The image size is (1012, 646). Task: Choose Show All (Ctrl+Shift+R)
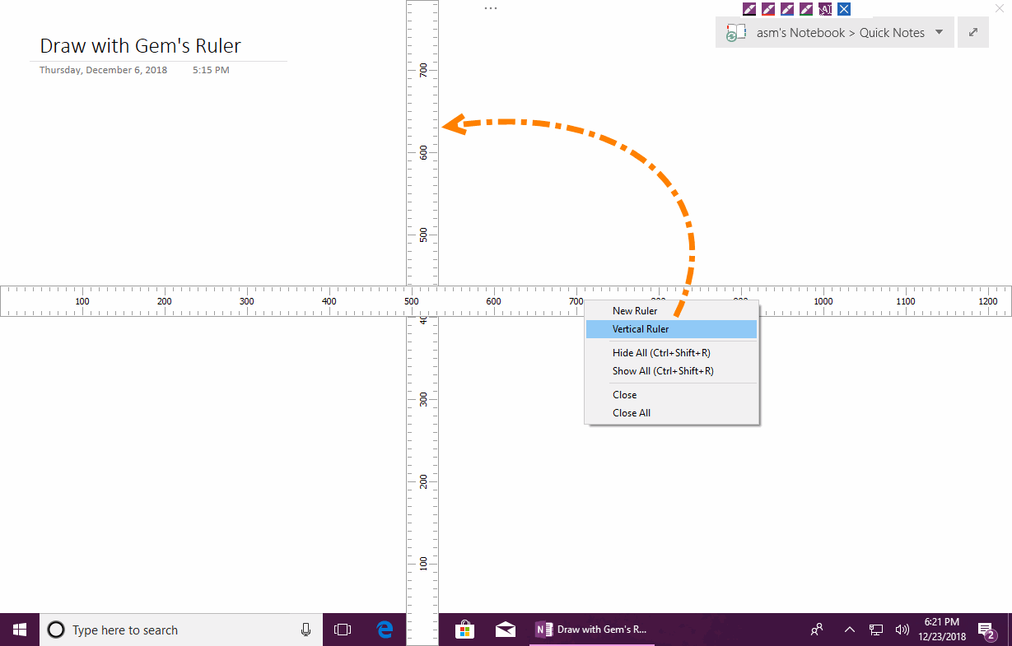tap(671, 371)
